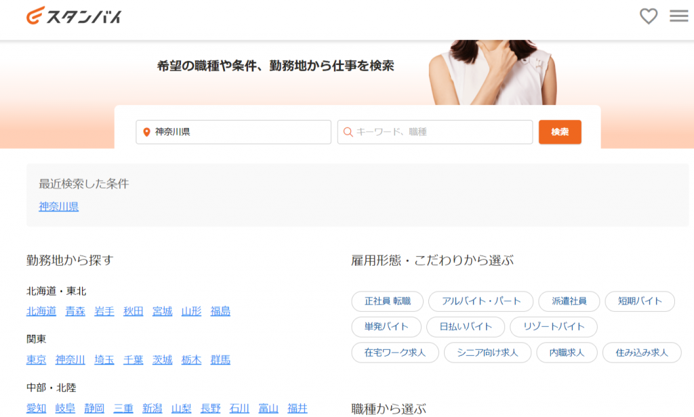This screenshot has width=694, height=417.
Task: Select 福島 prefecture link
Action: pos(220,311)
